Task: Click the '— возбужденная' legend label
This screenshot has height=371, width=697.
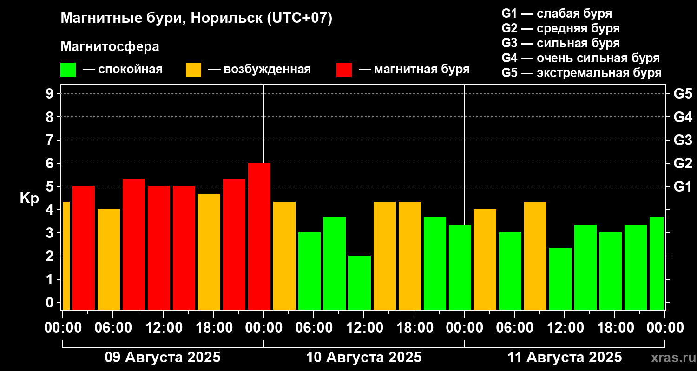Action: (x=259, y=70)
